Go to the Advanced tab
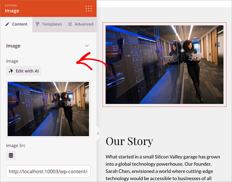Image resolution: width=232 pixels, height=182 pixels. tap(80, 24)
